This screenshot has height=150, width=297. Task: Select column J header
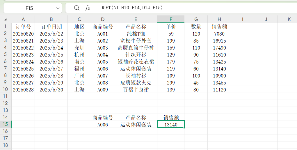click(x=266, y=19)
